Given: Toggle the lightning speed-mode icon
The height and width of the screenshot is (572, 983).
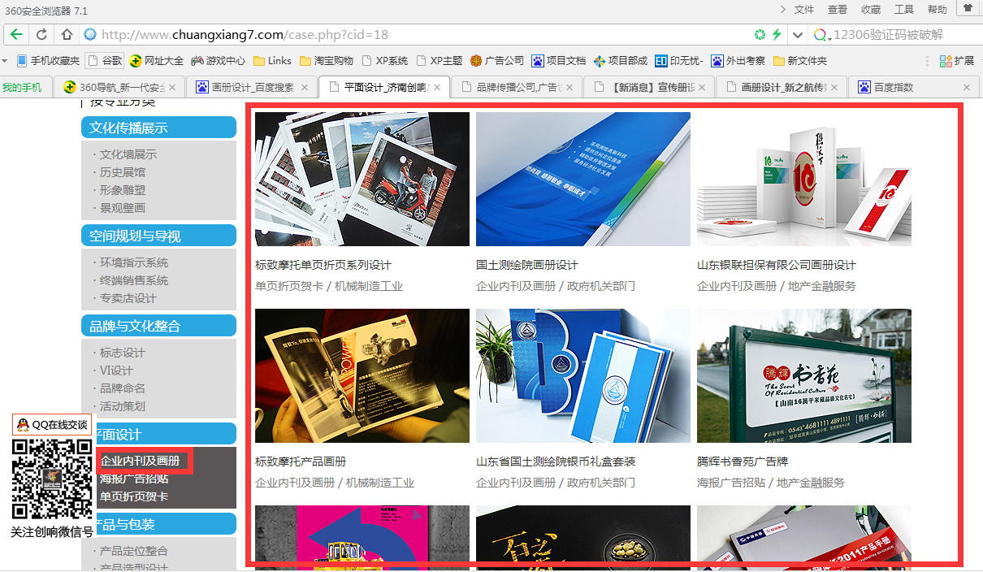Looking at the screenshot, I should 777,35.
